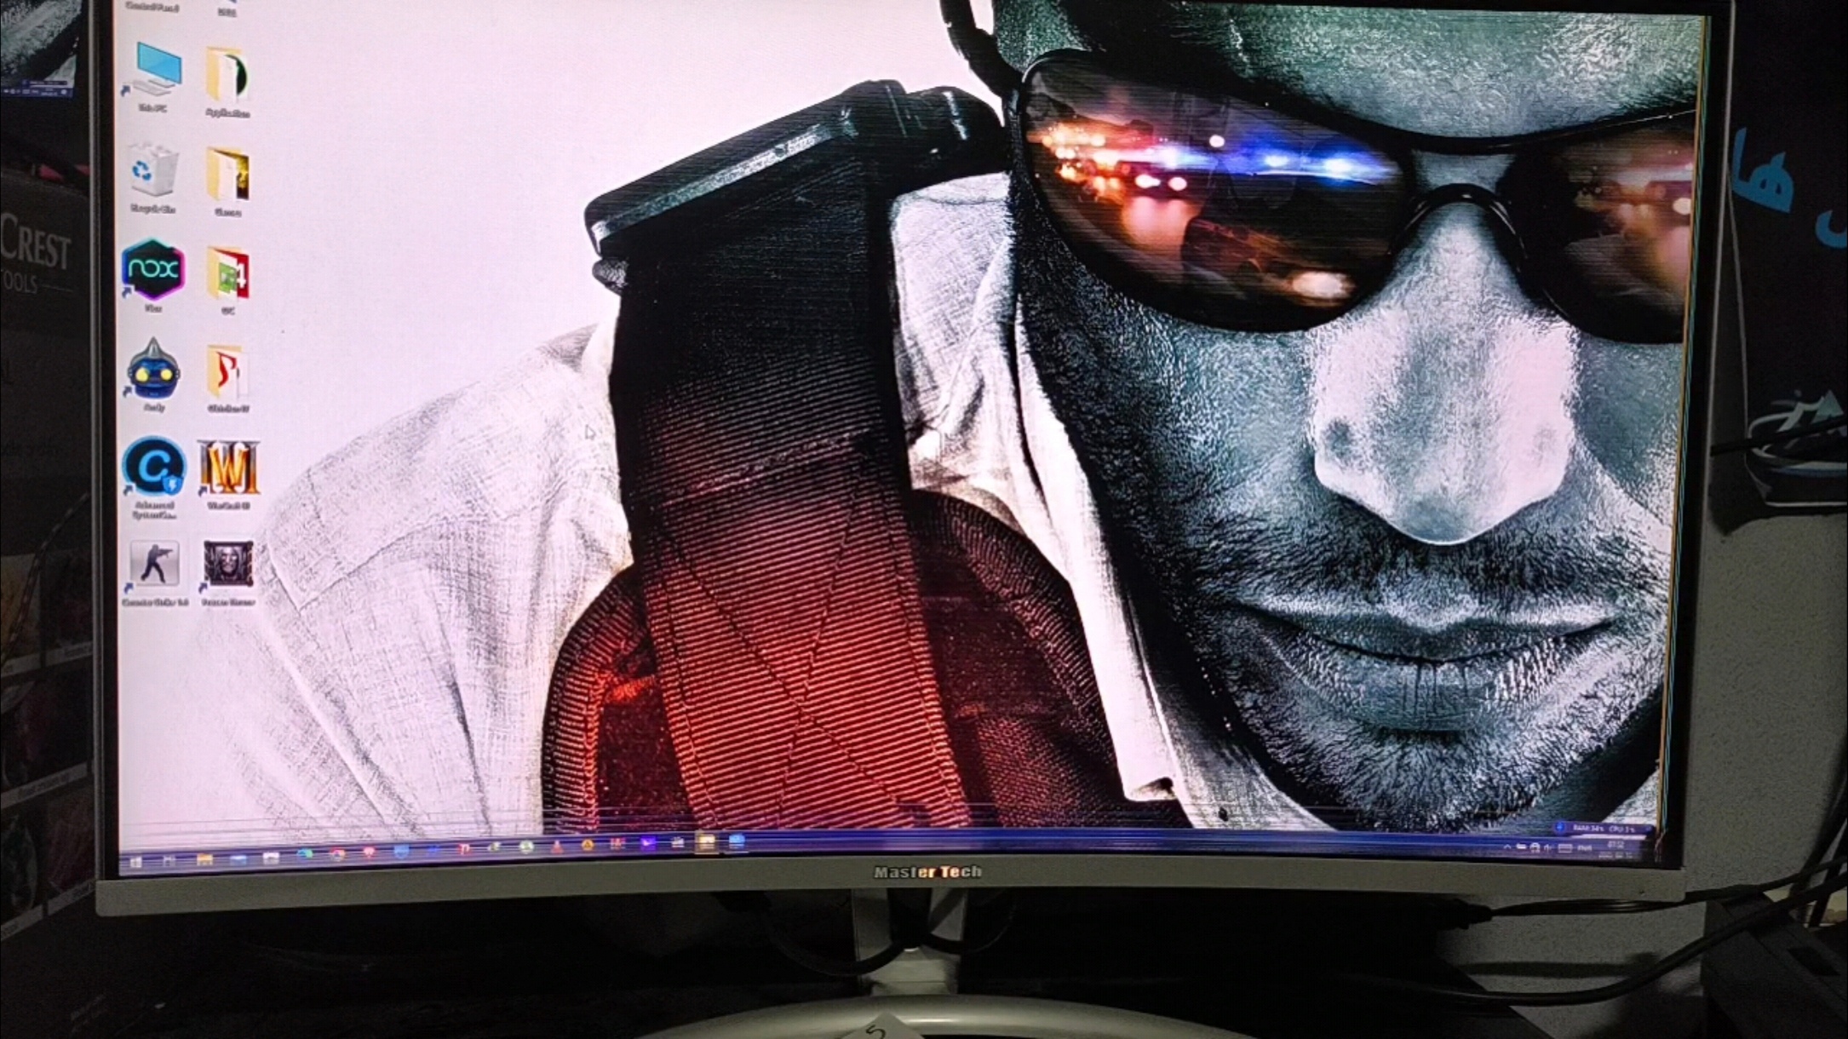
Task: Open the Recycle Bin on the desktop
Action: click(x=154, y=176)
